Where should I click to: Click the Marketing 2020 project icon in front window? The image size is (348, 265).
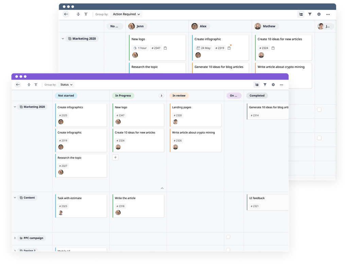coord(21,107)
